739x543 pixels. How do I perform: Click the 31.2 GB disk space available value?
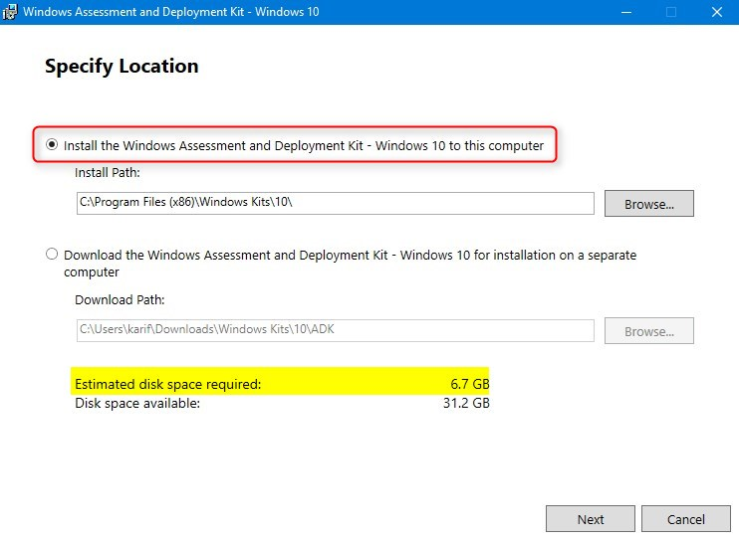pyautogui.click(x=465, y=403)
